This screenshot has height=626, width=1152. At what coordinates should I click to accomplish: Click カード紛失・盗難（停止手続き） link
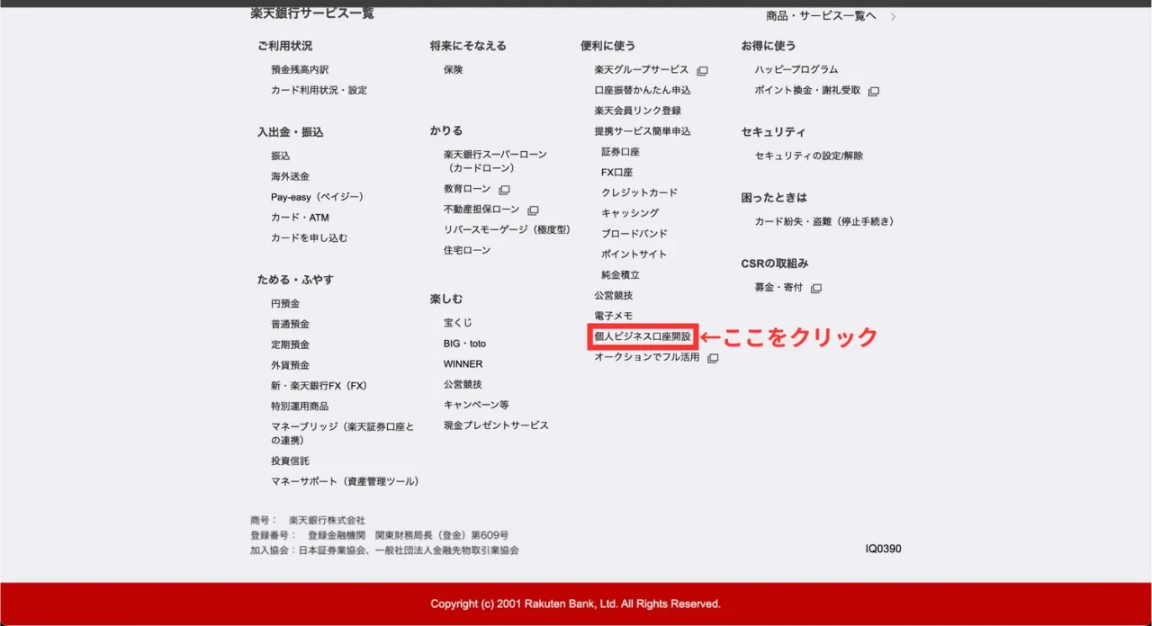pos(824,221)
